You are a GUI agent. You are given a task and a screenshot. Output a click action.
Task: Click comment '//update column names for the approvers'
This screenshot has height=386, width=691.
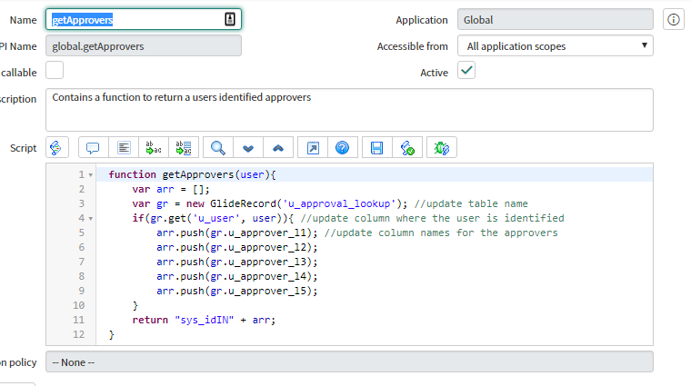441,233
